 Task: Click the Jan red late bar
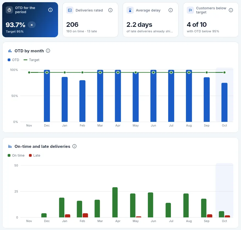pos(68,216)
